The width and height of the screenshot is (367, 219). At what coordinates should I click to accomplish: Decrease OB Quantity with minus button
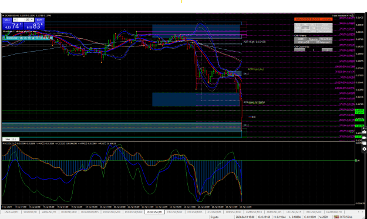(300, 50)
